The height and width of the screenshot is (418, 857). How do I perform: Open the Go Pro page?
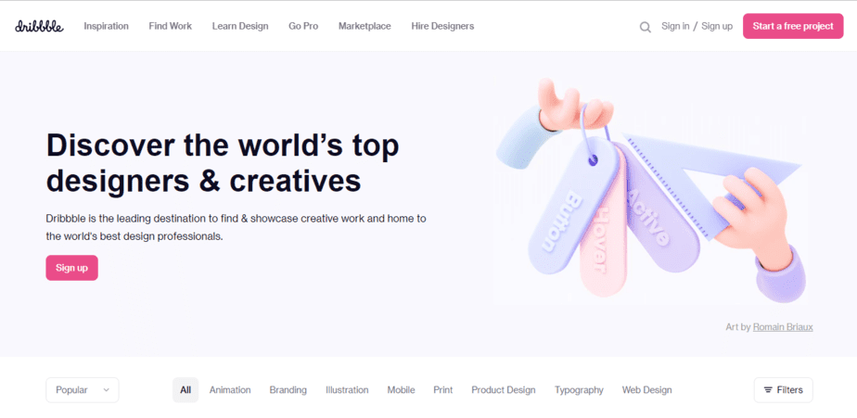[x=303, y=26]
